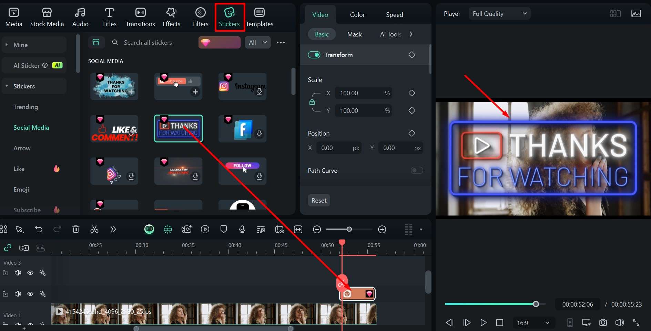The width and height of the screenshot is (651, 331).
Task: Click the Scale X value field
Action: (x=364, y=93)
